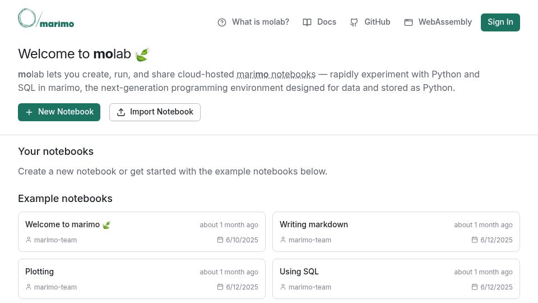The height and width of the screenshot is (303, 538).
Task: Open the Writing markdown example notebook
Action: [396, 232]
